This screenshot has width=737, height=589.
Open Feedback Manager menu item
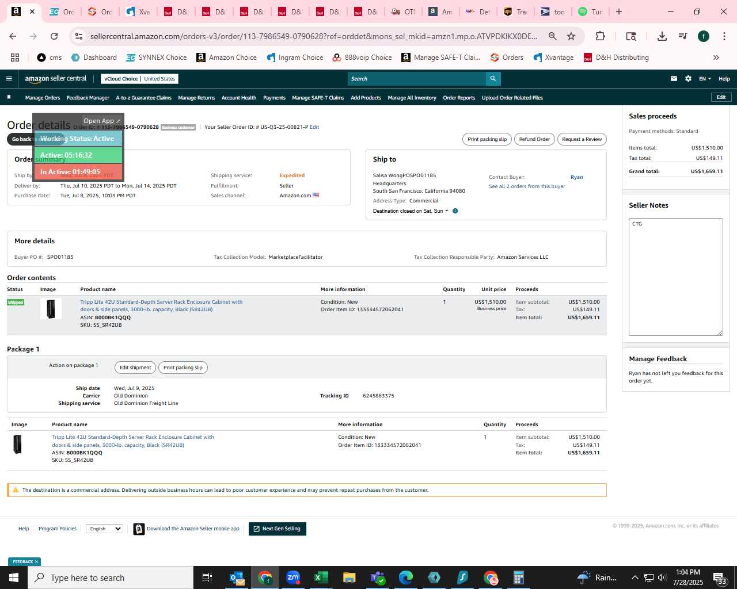88,98
